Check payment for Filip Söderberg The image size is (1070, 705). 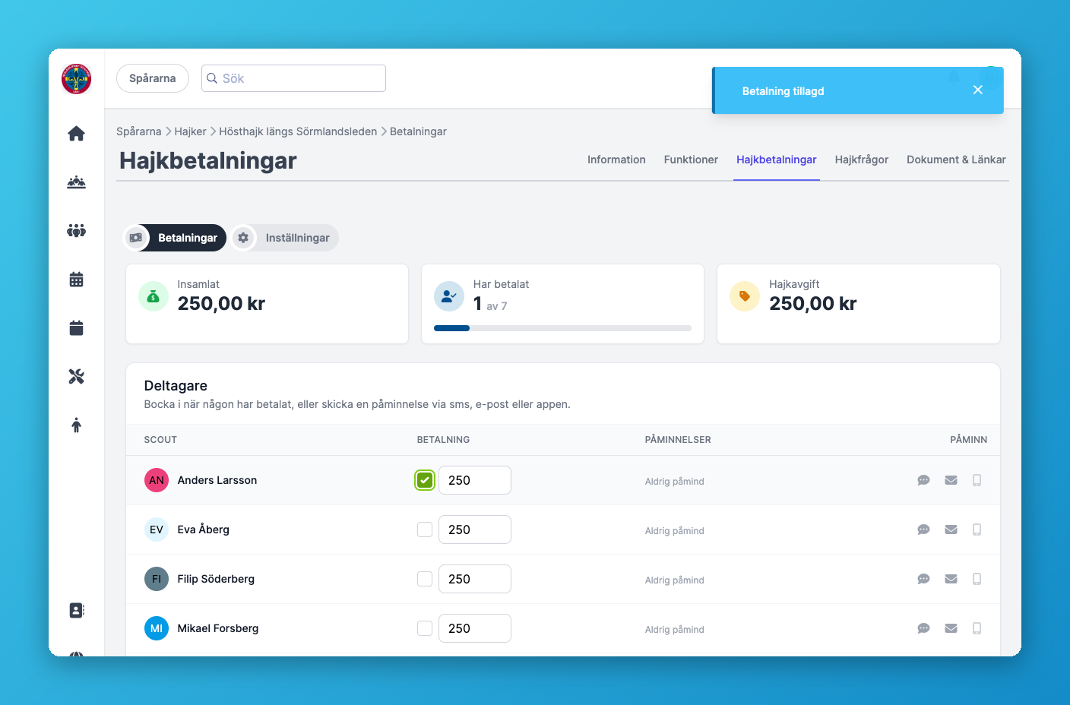point(425,579)
